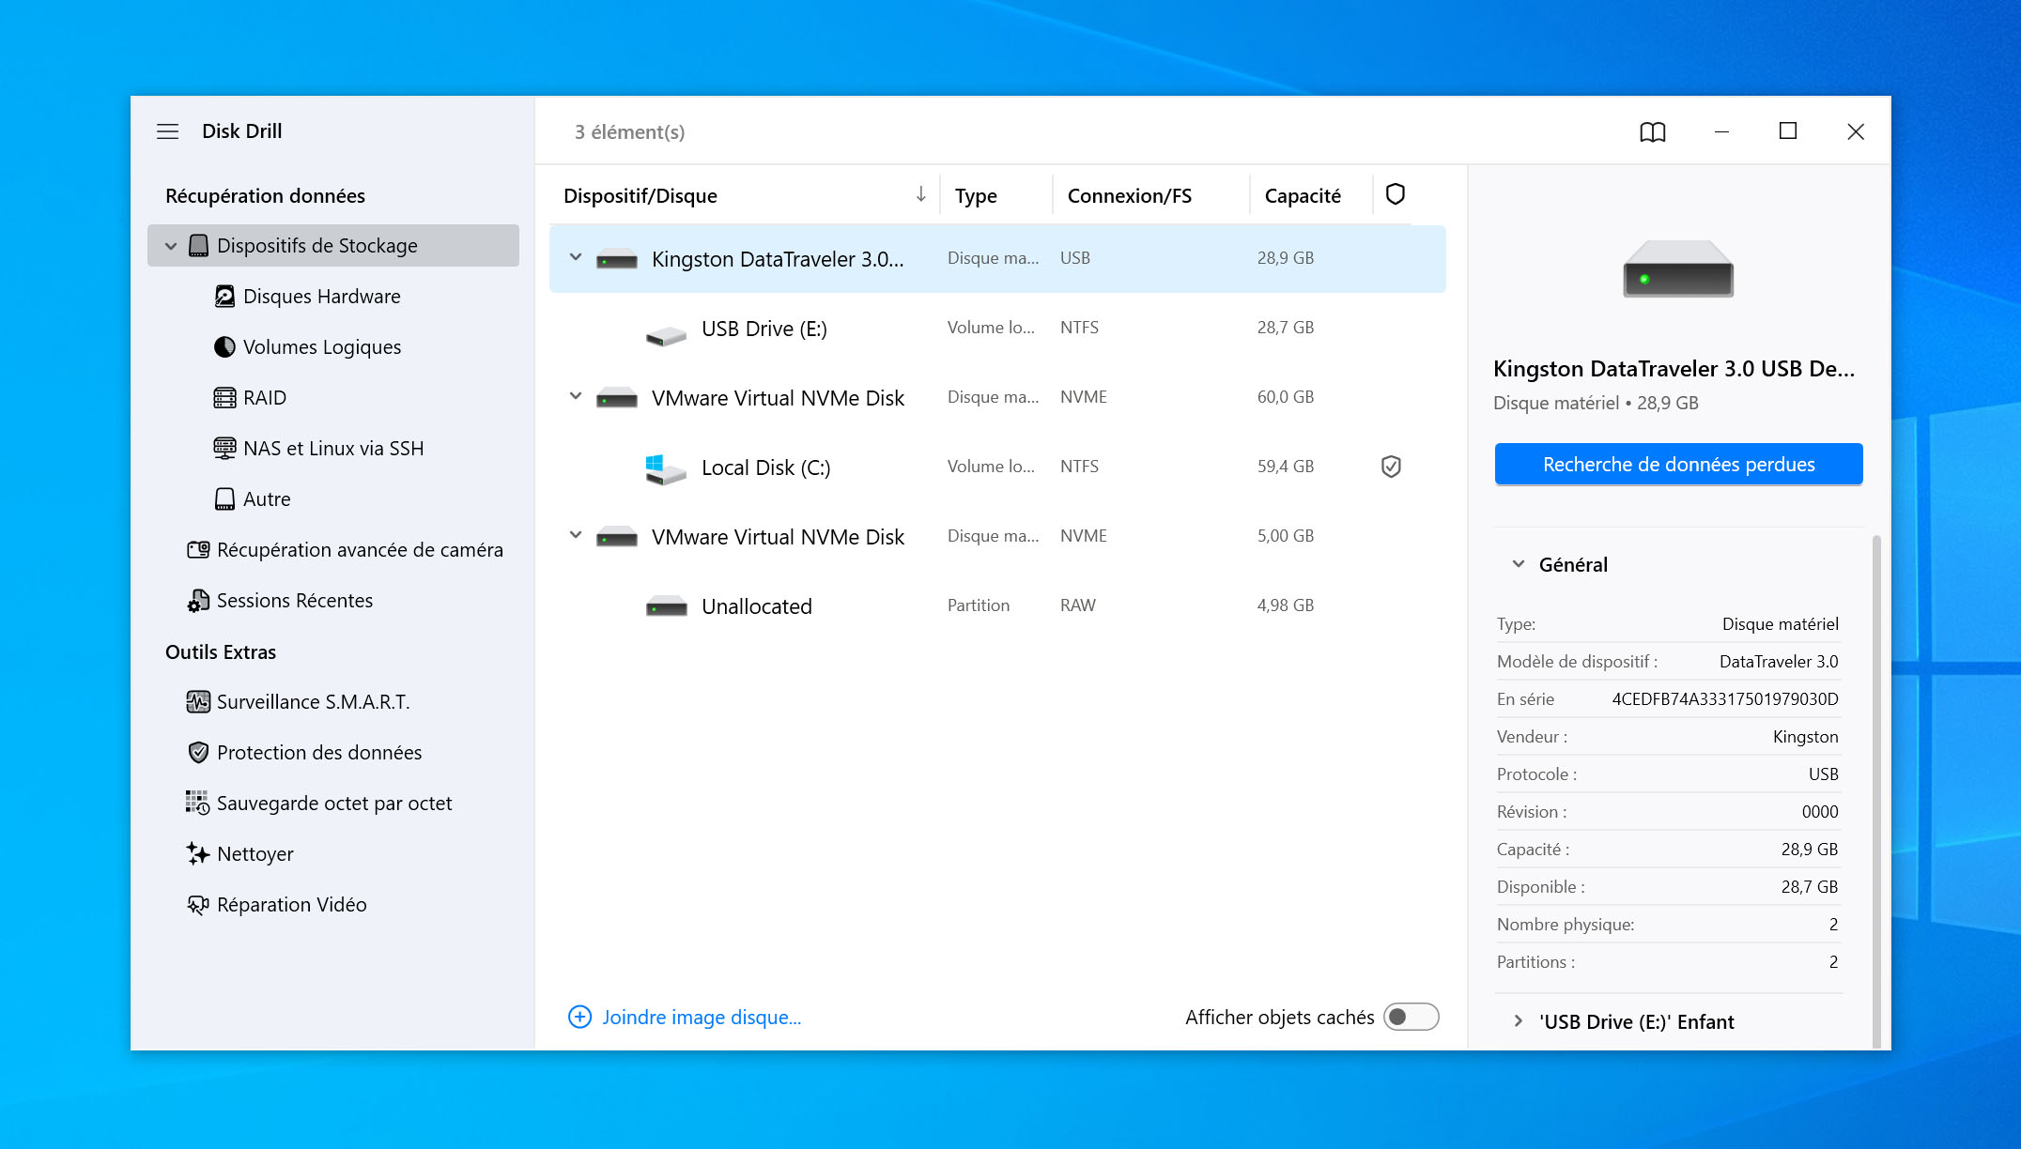Viewport: 2021px width, 1149px height.
Task: Sort by the Dispositif/Disque arrow
Action: [921, 194]
